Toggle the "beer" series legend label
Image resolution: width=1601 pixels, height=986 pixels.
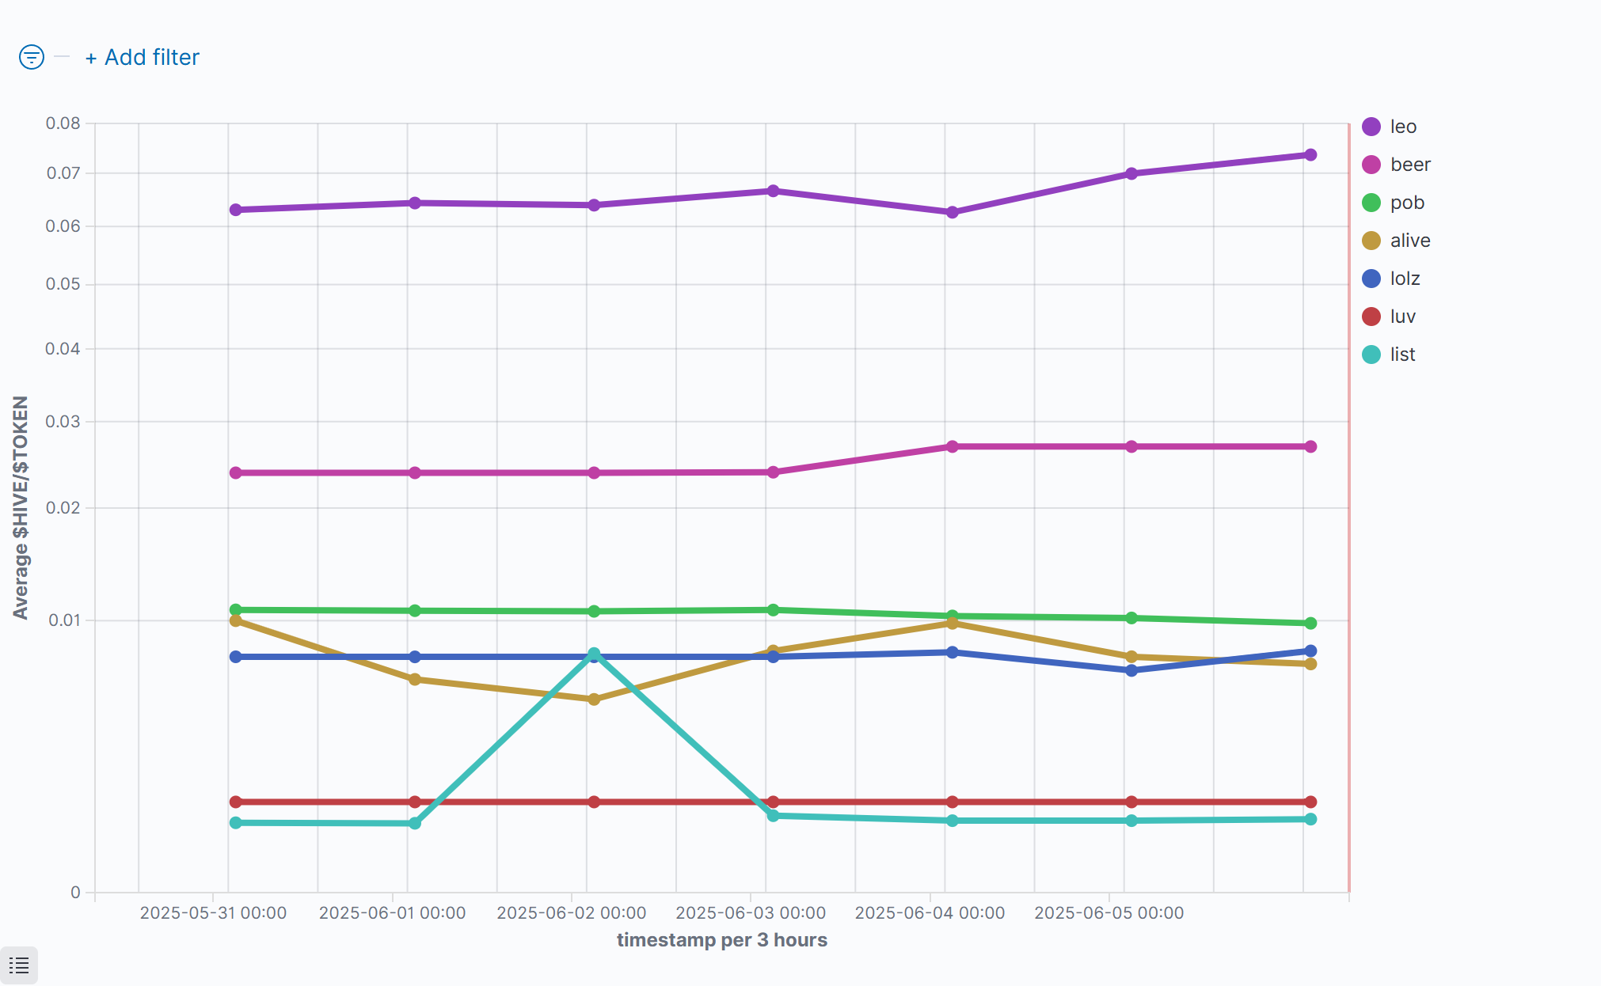[x=1410, y=165]
